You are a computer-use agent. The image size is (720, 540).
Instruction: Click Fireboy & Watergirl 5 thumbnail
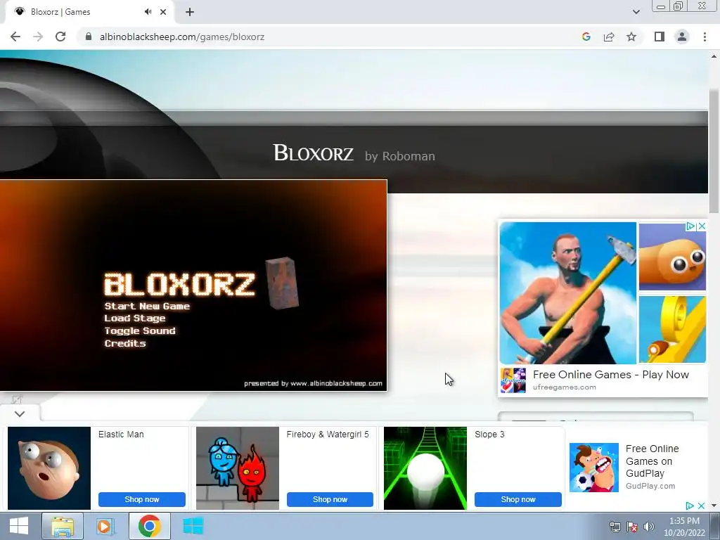pos(238,468)
